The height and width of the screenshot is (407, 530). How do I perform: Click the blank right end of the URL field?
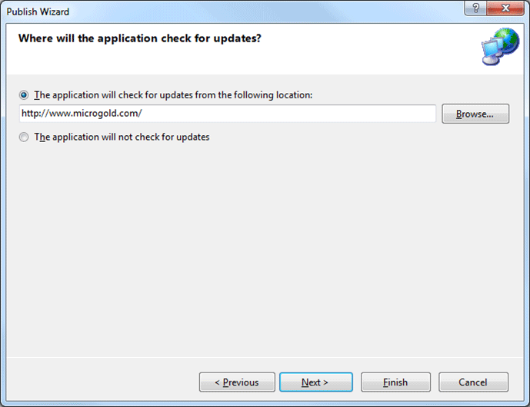point(385,114)
